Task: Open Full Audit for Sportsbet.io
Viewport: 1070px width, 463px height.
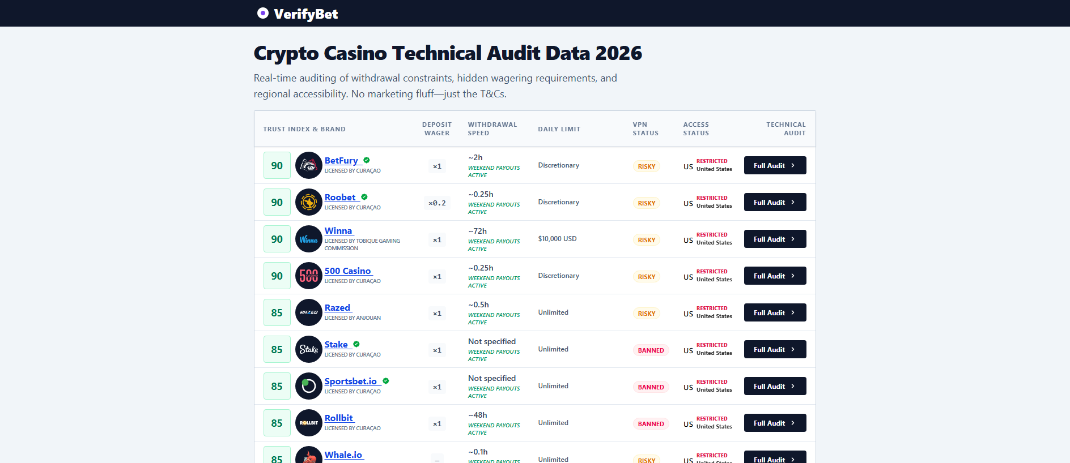Action: [x=775, y=386]
